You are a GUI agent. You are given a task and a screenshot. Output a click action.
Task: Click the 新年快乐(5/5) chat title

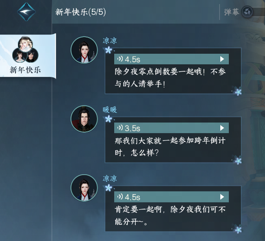tap(80, 12)
